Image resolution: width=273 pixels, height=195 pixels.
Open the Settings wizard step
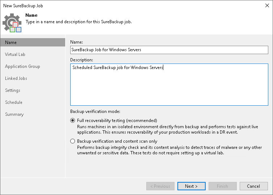coord(13,90)
